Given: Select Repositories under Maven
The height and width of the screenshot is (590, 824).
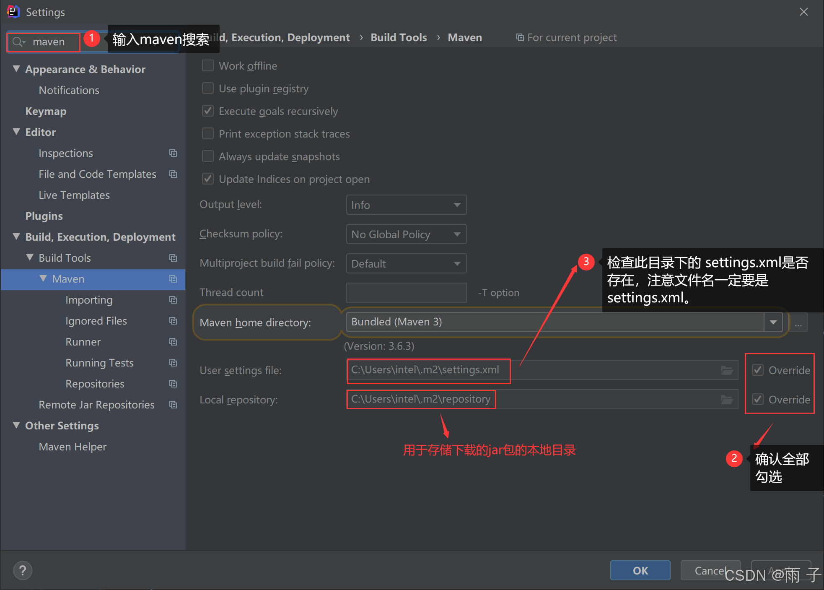Looking at the screenshot, I should click(95, 384).
